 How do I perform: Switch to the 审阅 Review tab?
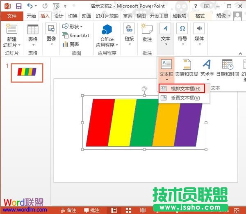pyautogui.click(x=128, y=16)
